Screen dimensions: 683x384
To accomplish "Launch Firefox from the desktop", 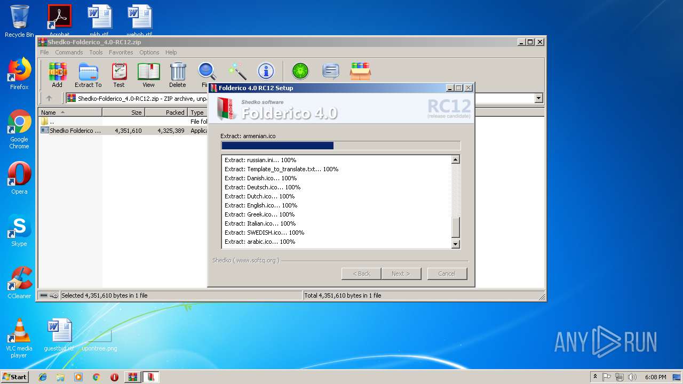I will 19,74.
